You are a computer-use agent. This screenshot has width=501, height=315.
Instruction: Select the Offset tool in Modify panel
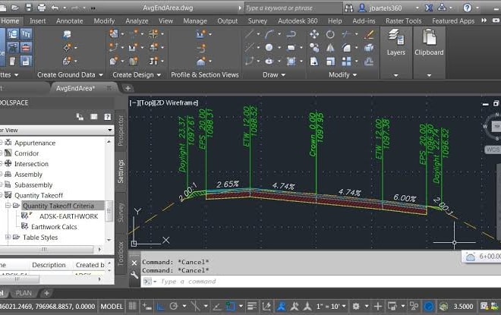point(369,61)
